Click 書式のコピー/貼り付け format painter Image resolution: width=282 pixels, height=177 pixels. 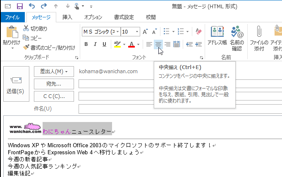pyautogui.click(x=49, y=48)
